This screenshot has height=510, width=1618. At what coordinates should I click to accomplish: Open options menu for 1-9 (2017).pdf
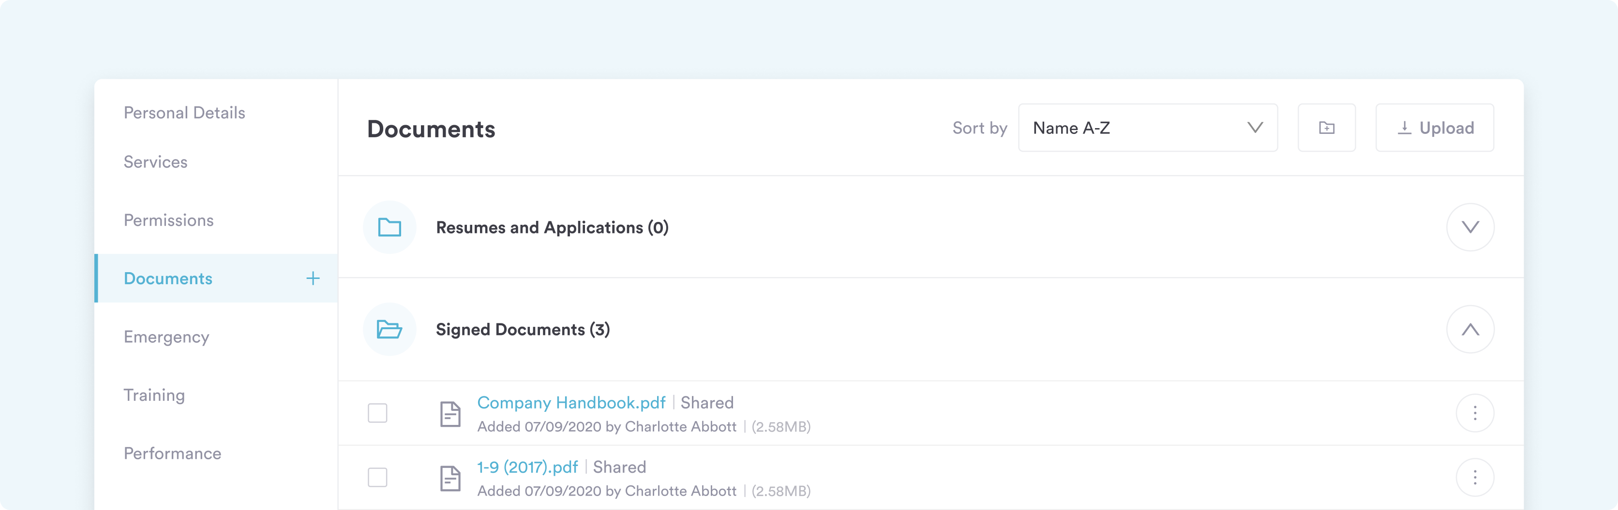pos(1474,478)
